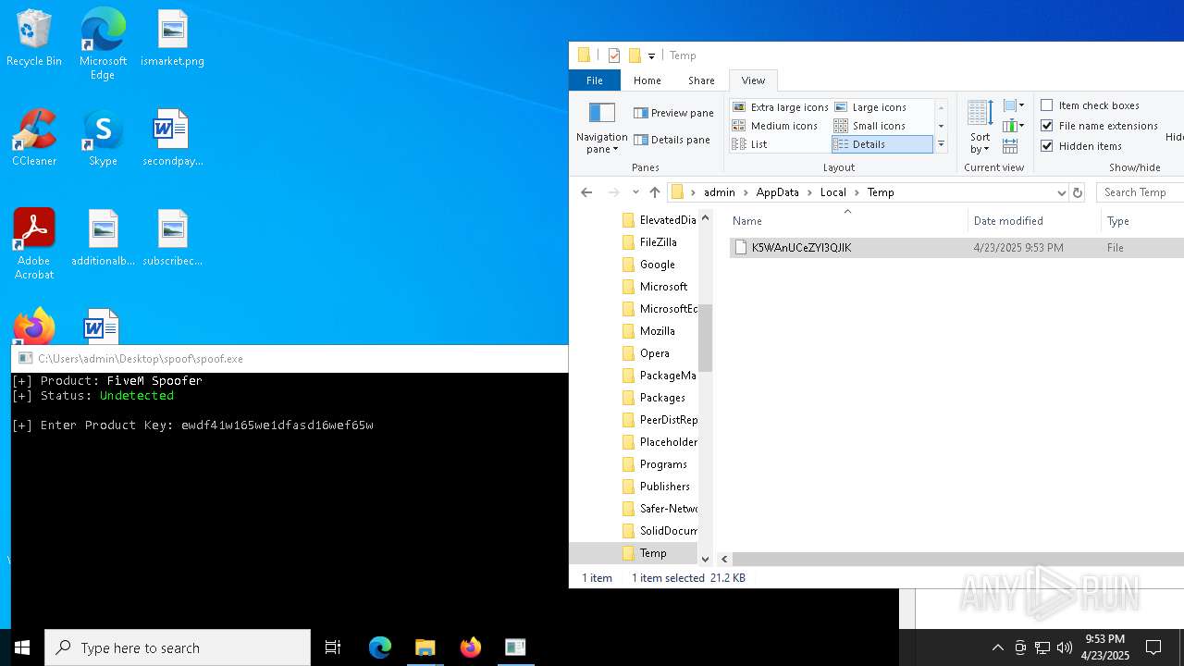Switch to the Home ribbon tab
The height and width of the screenshot is (666, 1184).
coord(647,80)
